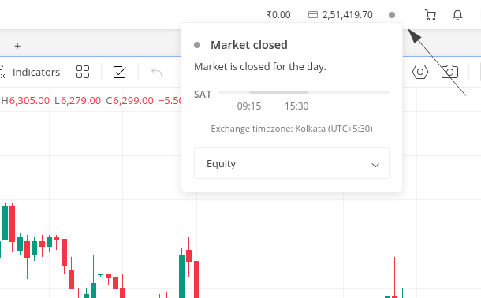Screen dimensions: 481x298
Task: Click the Market closed heading
Action: click(249, 45)
